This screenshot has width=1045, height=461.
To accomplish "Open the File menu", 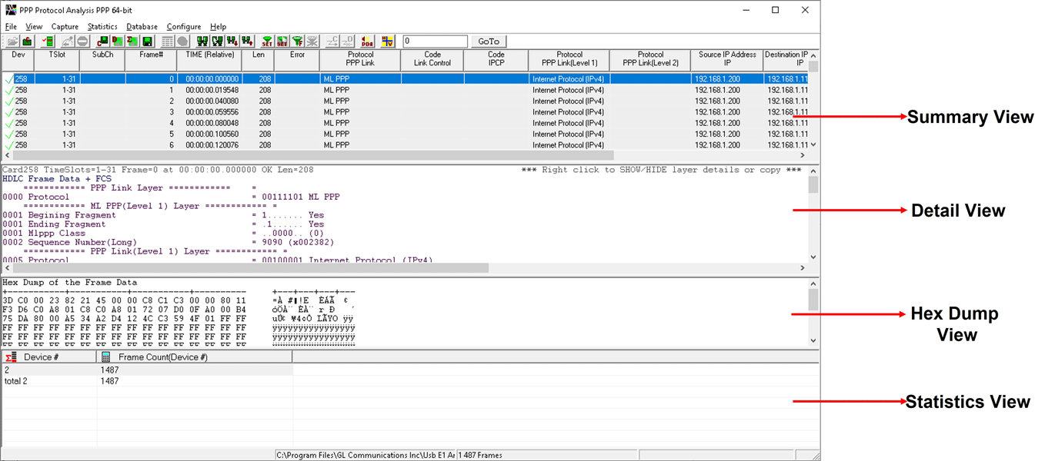I will [x=11, y=27].
